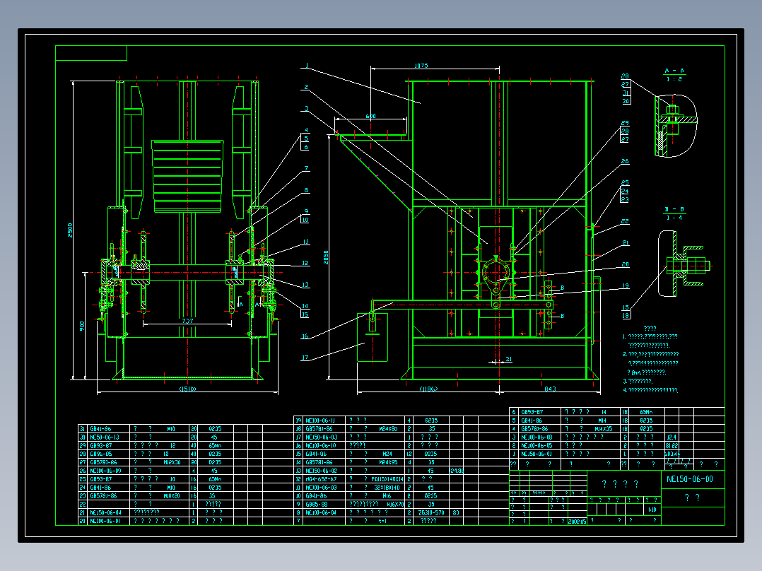Select the 600 dimension text
Viewport: 762px width, 571px height.
coord(371,116)
